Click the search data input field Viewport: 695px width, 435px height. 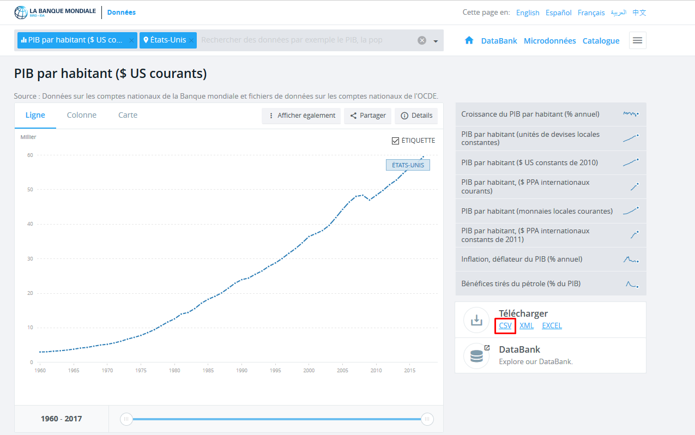[305, 40]
